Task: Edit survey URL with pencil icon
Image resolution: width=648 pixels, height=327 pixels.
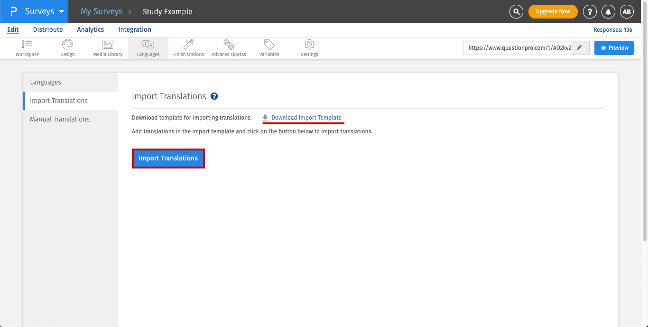Action: coord(580,48)
